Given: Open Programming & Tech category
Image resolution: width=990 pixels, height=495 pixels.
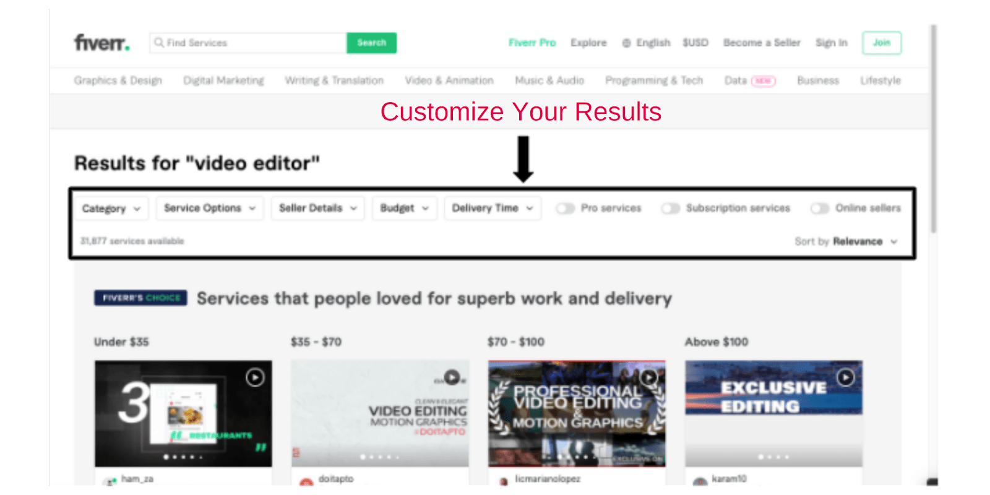Looking at the screenshot, I should pos(654,80).
